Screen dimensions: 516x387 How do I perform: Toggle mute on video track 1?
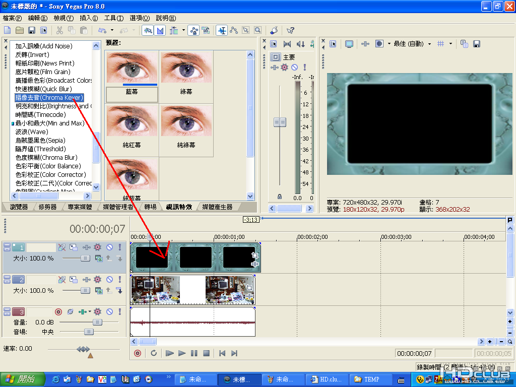(109, 247)
